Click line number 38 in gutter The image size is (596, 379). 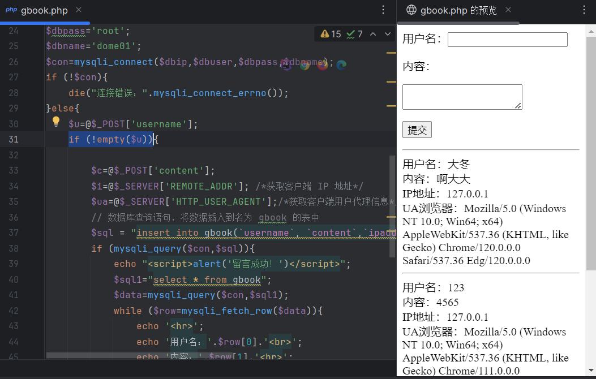click(14, 248)
